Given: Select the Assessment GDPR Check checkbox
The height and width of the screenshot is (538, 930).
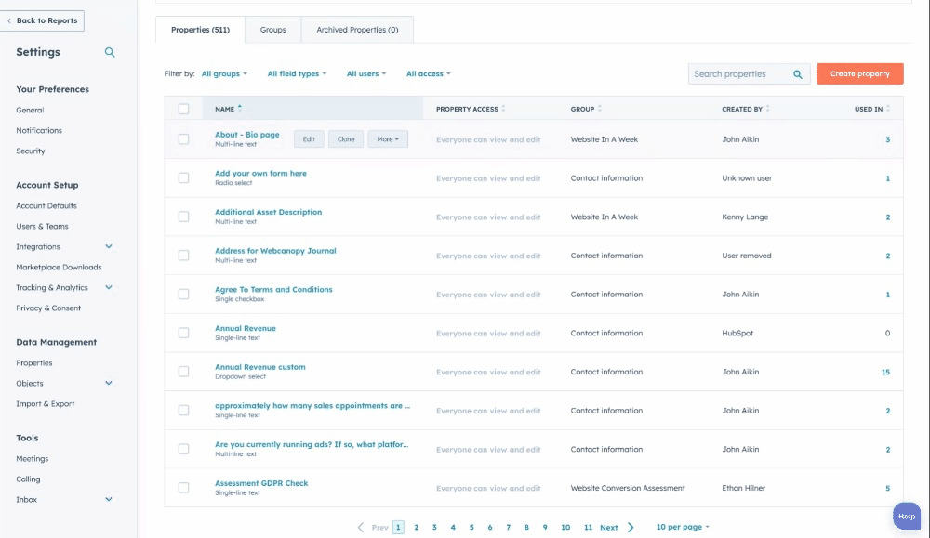Looking at the screenshot, I should (183, 488).
